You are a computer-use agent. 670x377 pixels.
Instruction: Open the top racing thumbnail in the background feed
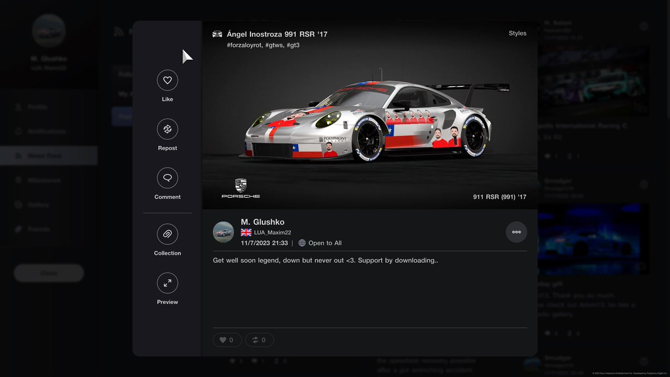[593, 81]
